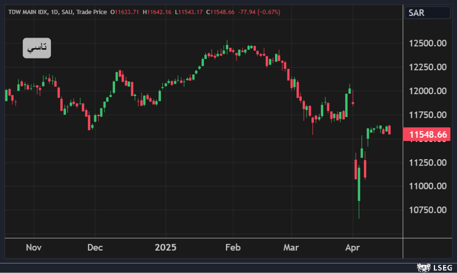This screenshot has height=273, width=457.
Task: Open the SAR currency selector
Action: point(427,13)
